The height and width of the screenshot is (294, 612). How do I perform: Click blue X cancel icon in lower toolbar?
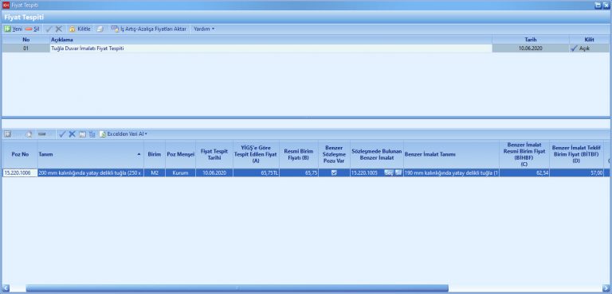coord(73,134)
